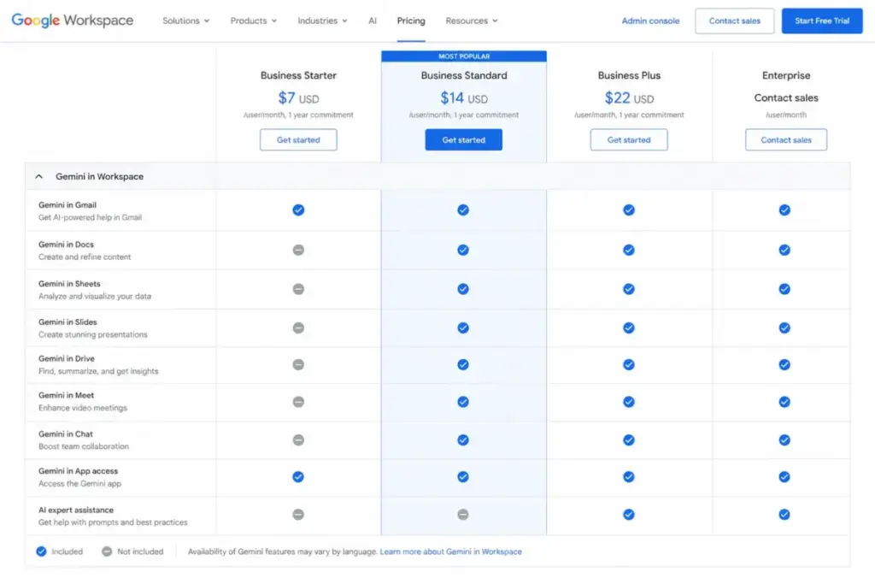Click Gemini in App access checkmark for Standard
The image size is (875, 584).
click(462, 477)
